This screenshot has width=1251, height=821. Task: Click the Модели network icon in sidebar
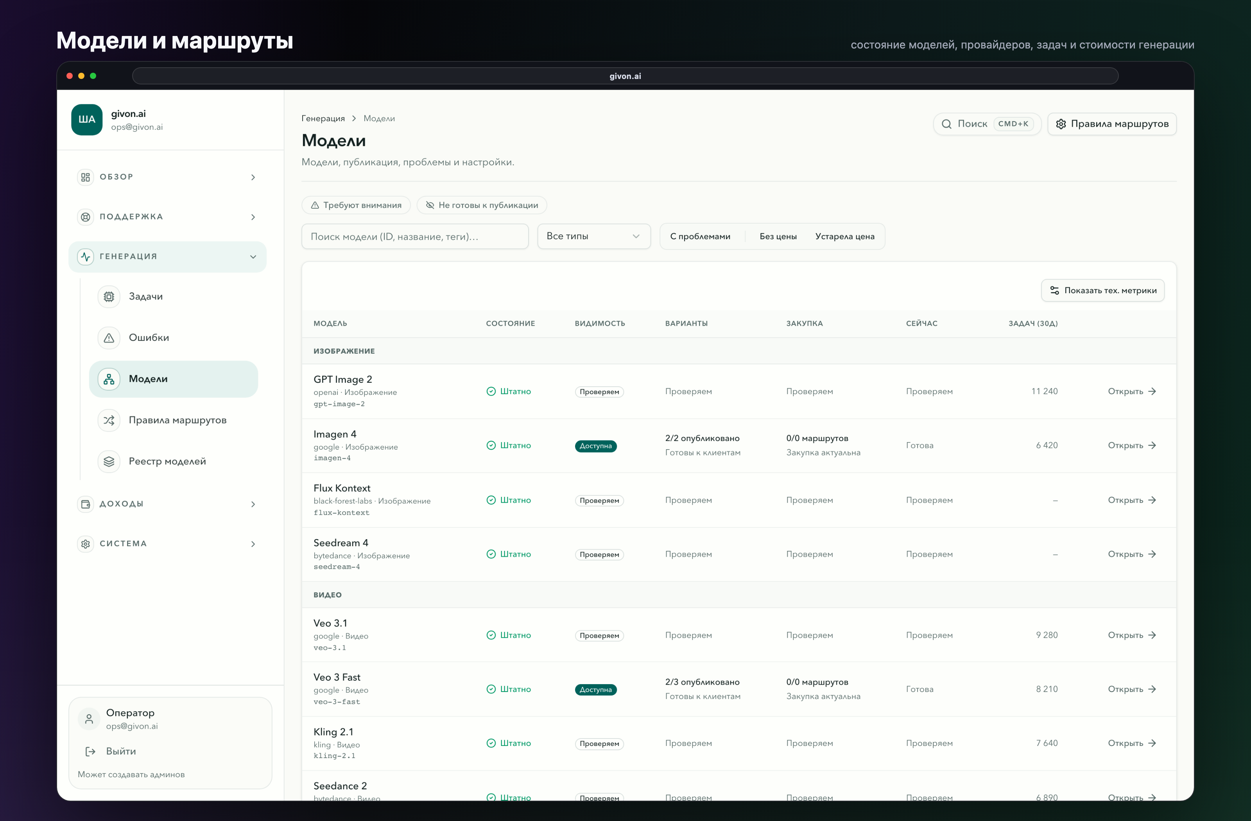click(x=109, y=379)
